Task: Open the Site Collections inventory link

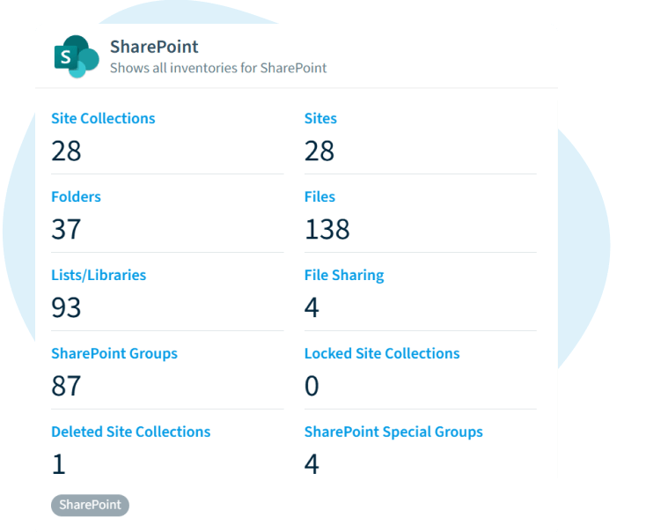Action: coord(103,118)
